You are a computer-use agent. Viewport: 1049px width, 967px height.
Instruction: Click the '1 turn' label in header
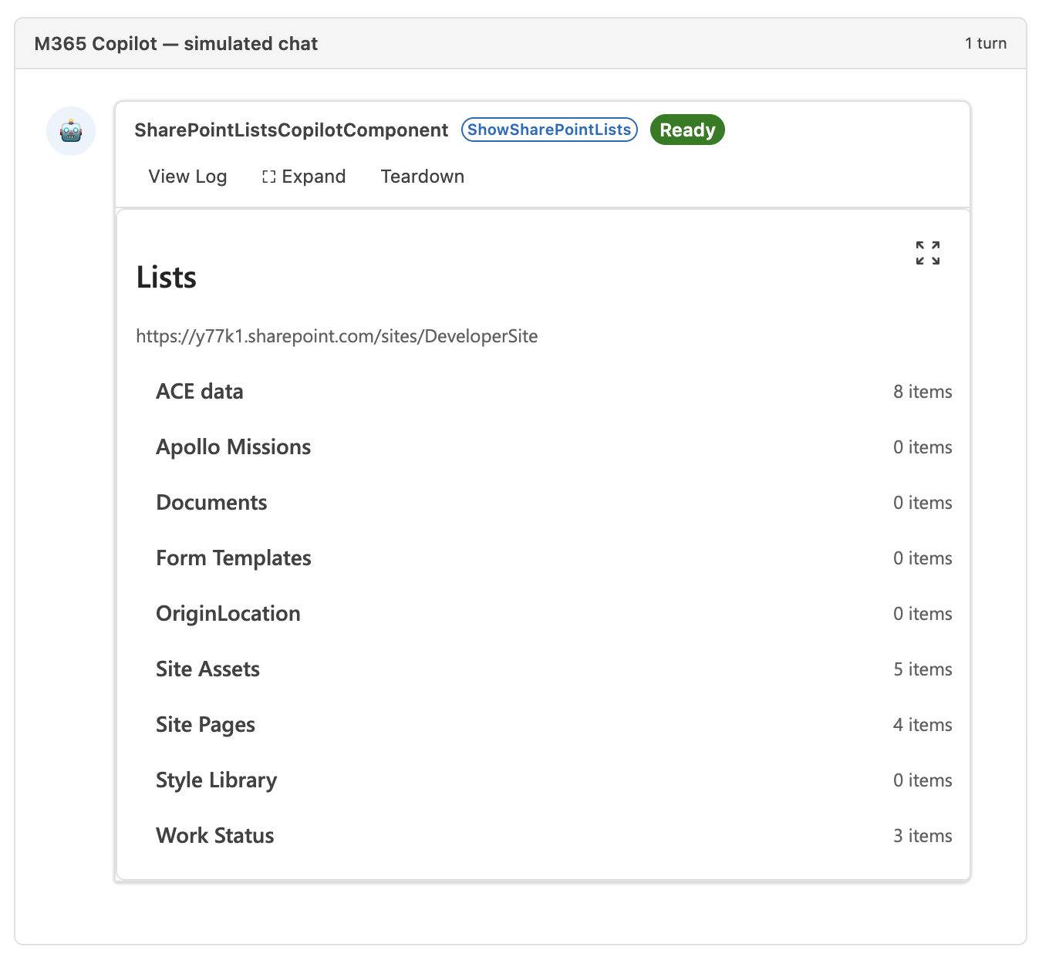click(x=986, y=43)
